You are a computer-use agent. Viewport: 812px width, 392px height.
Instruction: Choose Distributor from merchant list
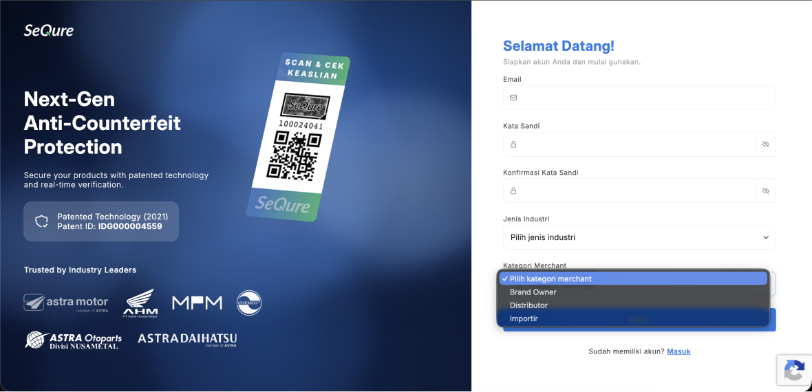633,305
